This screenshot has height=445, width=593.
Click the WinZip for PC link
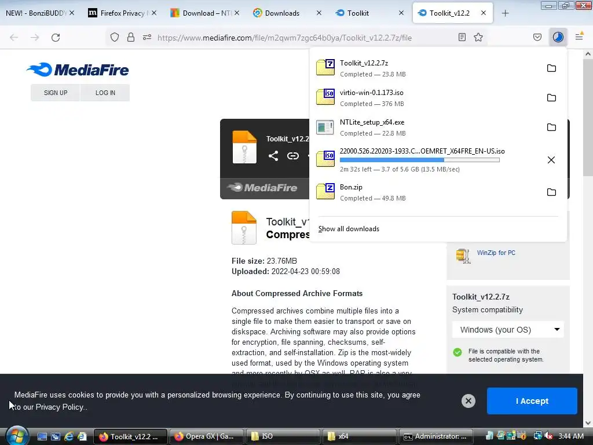(496, 253)
